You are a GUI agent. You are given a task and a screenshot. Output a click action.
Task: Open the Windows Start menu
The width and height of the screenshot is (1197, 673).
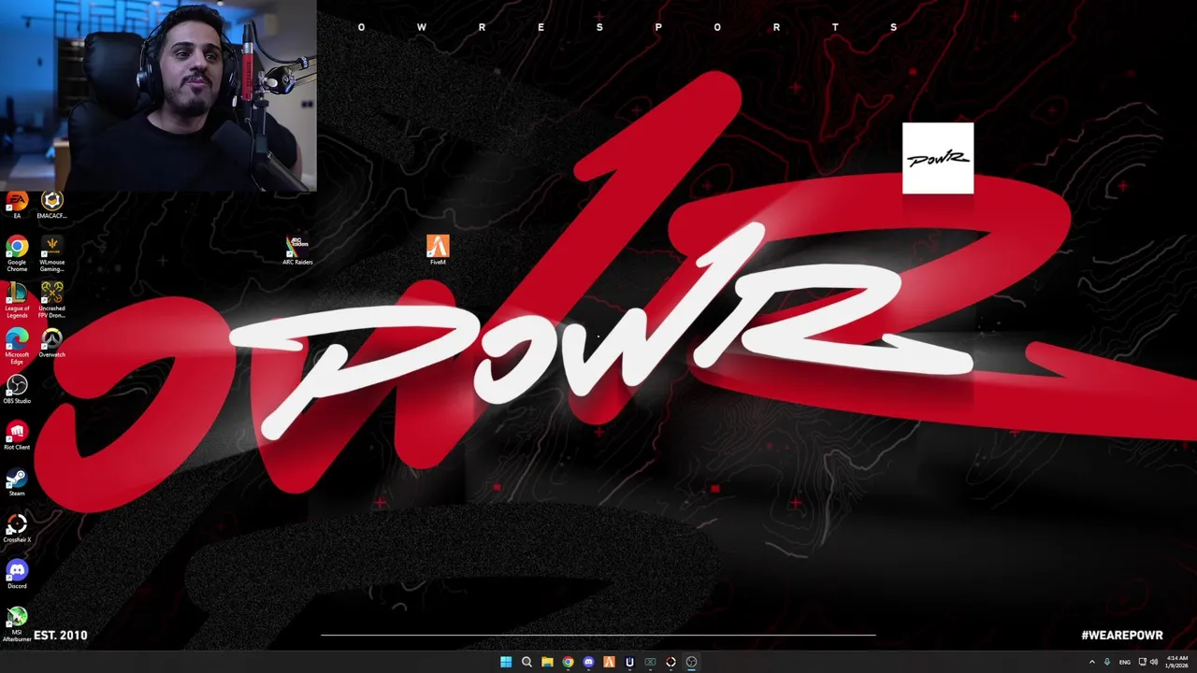[x=506, y=662]
